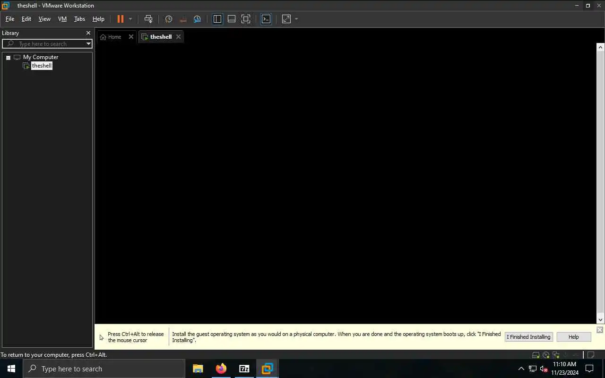
Task: Toggle the Library sidebar visibility
Action: (217, 19)
